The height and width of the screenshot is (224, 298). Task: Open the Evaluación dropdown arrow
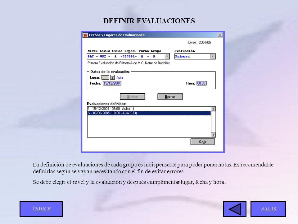coord(213,56)
